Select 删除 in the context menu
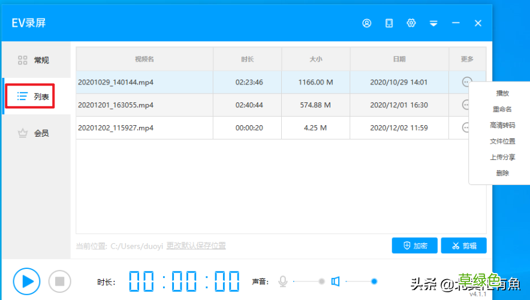 [502, 173]
